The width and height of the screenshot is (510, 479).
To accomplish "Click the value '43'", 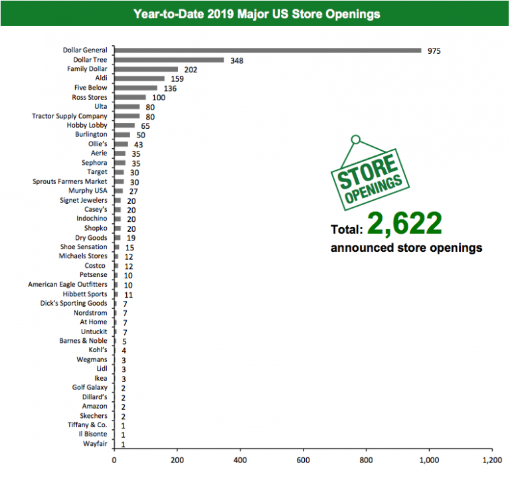I will [139, 145].
